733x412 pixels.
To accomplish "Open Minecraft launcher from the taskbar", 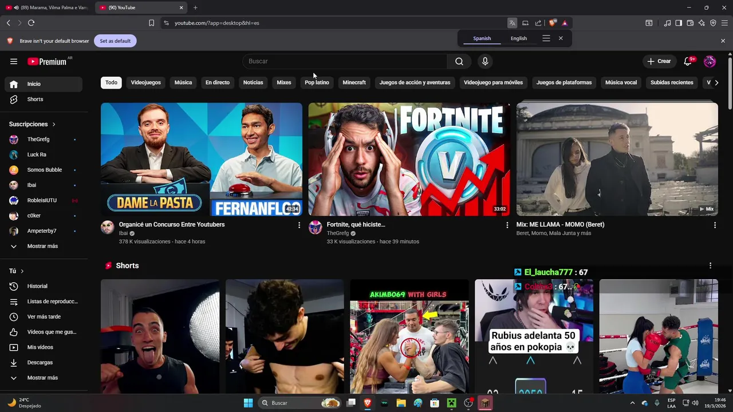I will coord(451,403).
